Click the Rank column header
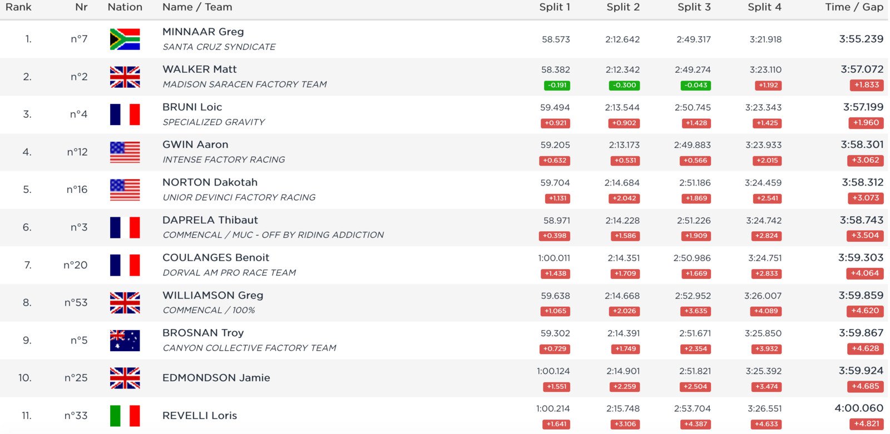The width and height of the screenshot is (890, 434). pos(18,7)
